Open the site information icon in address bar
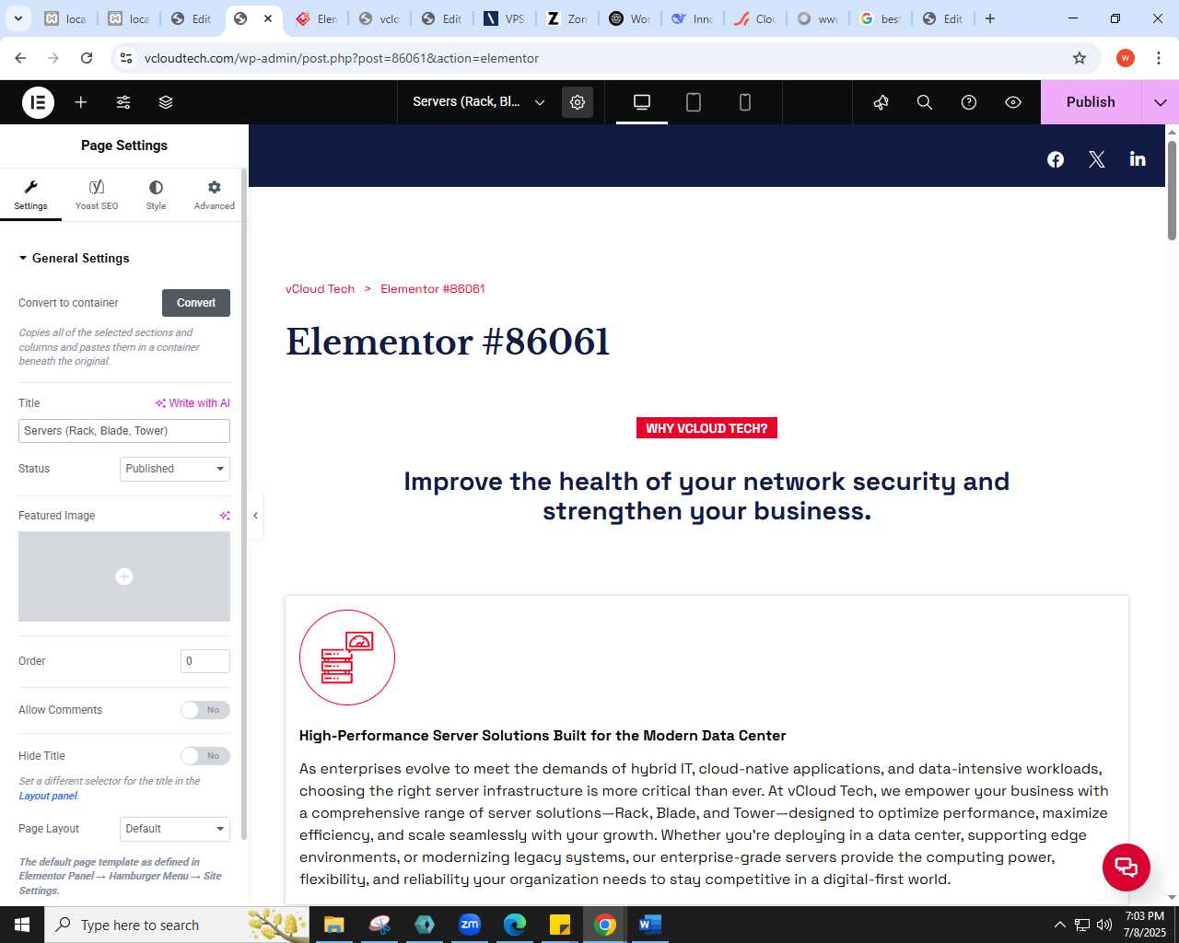Viewport: 1179px width, 943px height. [x=127, y=58]
